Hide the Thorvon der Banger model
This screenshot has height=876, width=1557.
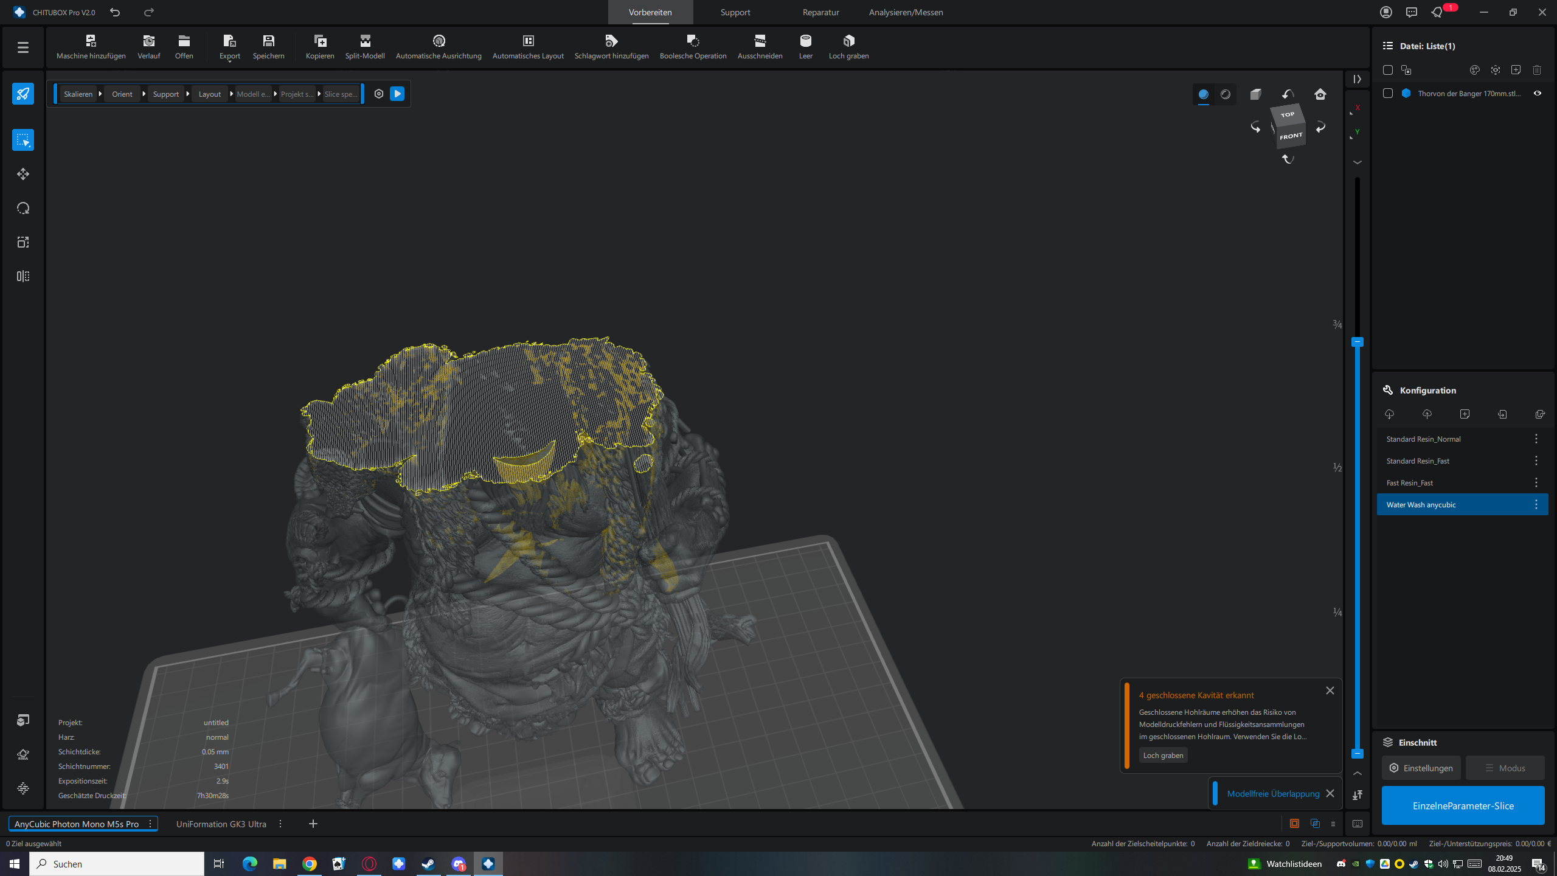click(x=1538, y=93)
